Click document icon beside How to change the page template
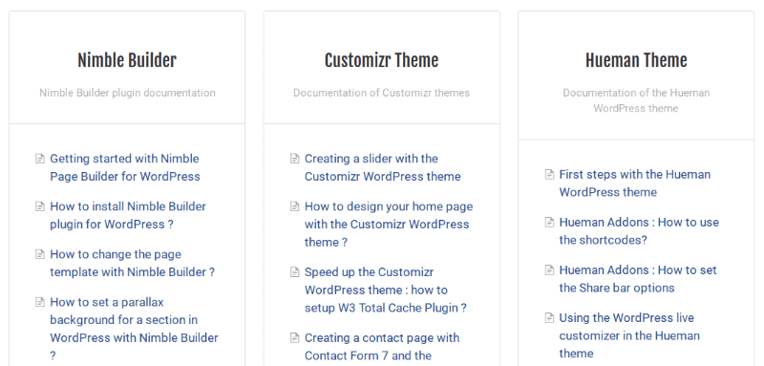Viewport: 764px width, 366px height. pyautogui.click(x=40, y=254)
